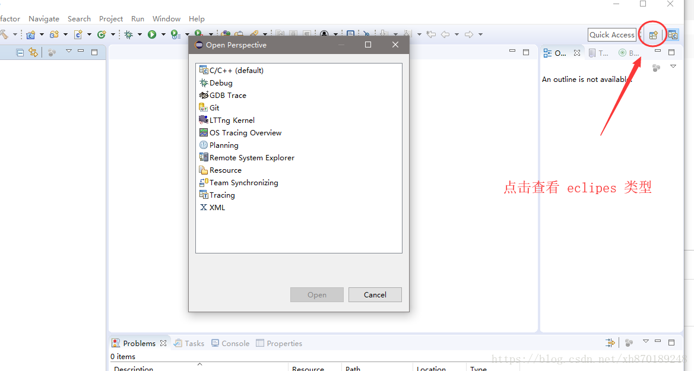Maximize the Outline view panel

coord(671,52)
